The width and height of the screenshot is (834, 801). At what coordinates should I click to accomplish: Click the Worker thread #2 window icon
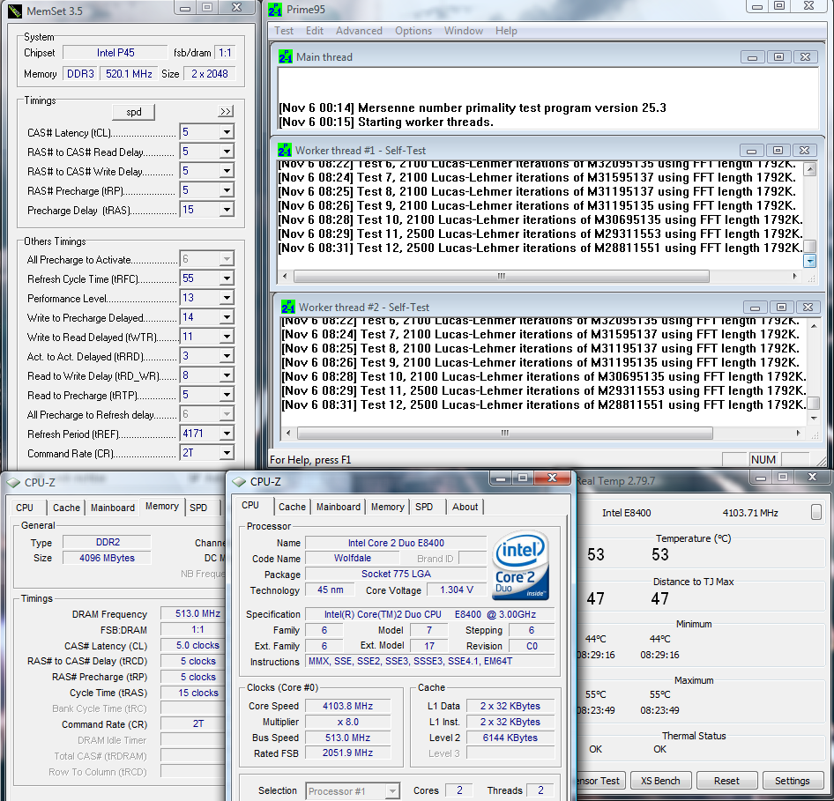coord(288,308)
